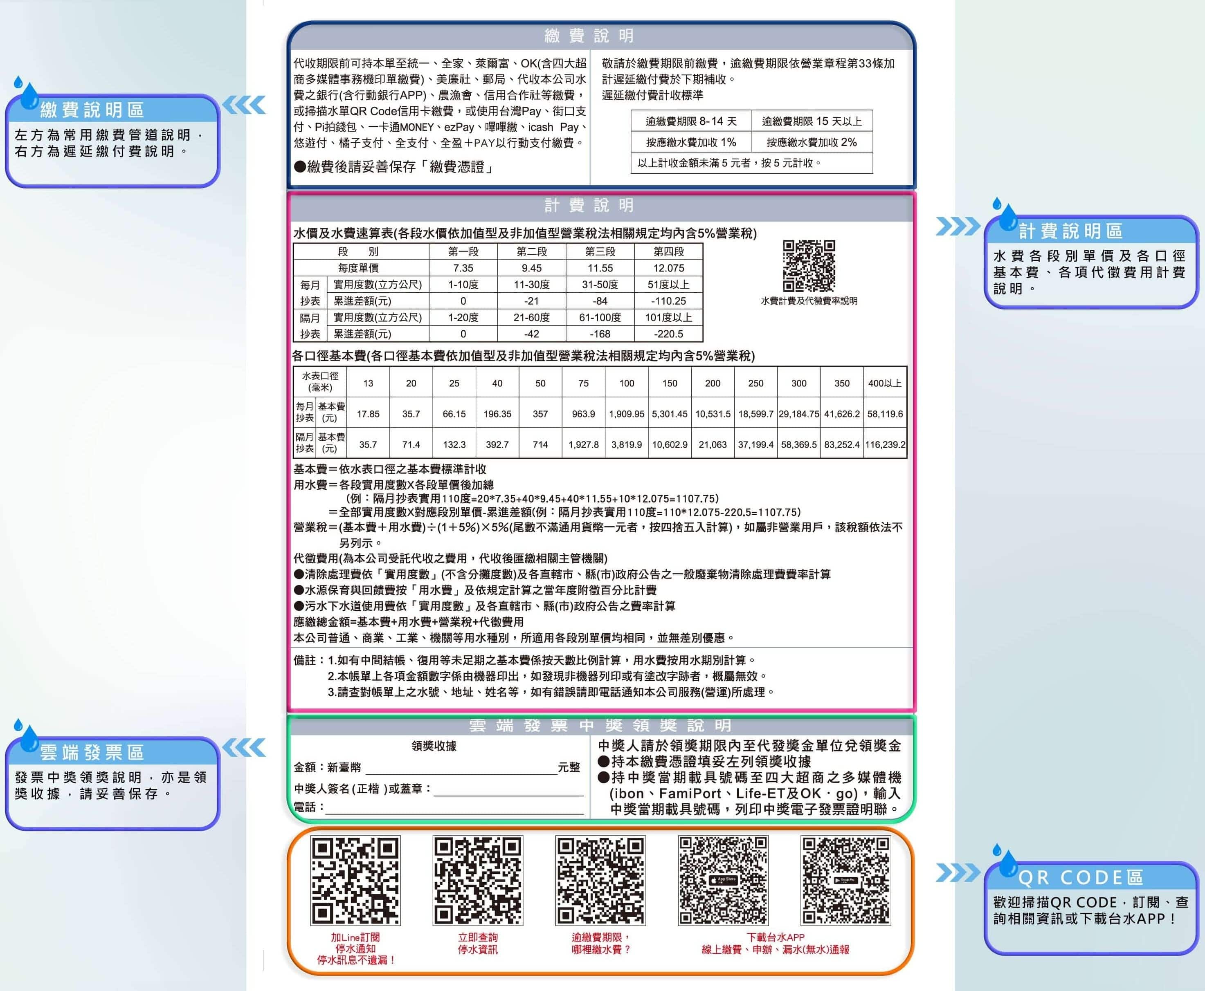Click the 水表口徑(毫米) header cell

pyautogui.click(x=320, y=382)
